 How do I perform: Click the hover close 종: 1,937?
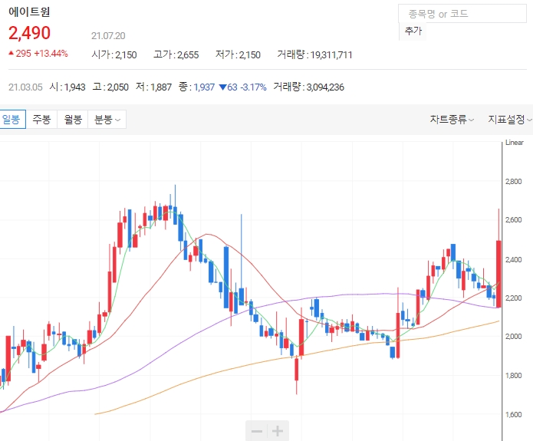196,87
